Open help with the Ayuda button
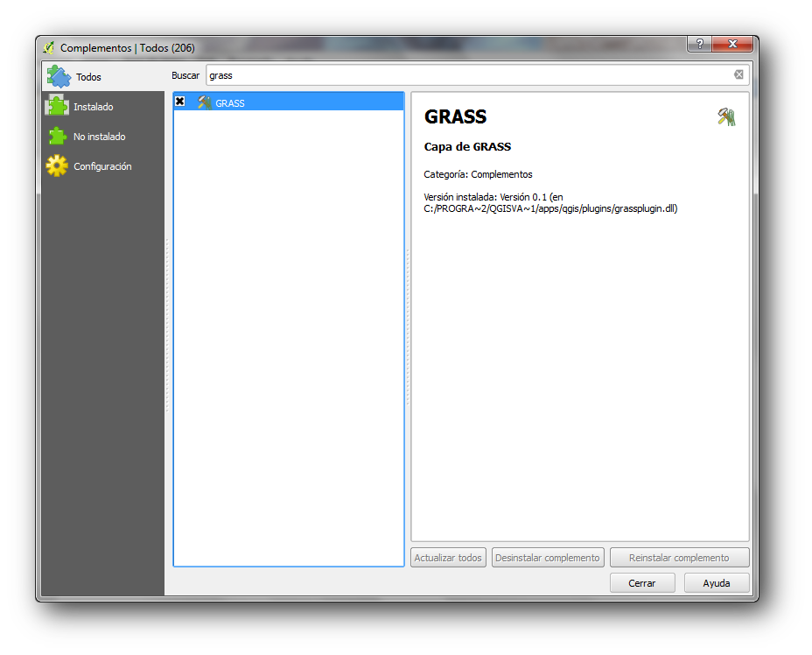Image resolution: width=812 pixels, height=655 pixels. [x=717, y=583]
